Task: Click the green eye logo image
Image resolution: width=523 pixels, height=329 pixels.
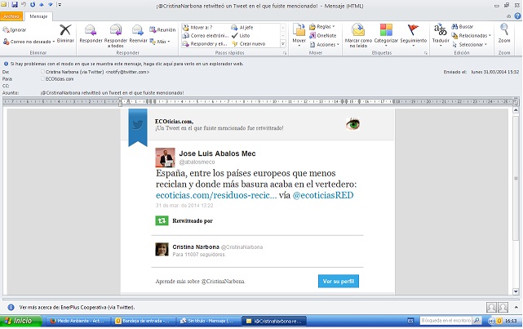Action: (x=353, y=124)
